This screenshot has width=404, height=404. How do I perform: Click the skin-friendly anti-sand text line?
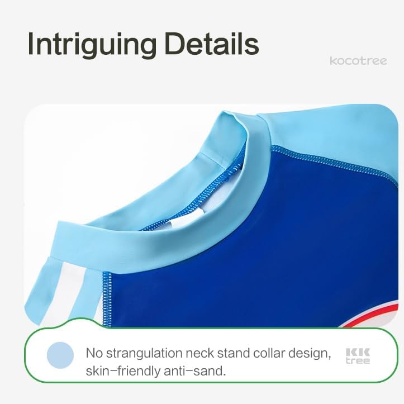click(156, 371)
